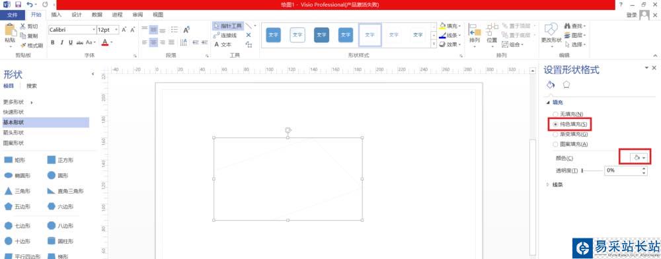Viewport: 661px width, 259px height.
Task: Toggle Bold formatting
Action: [x=53, y=42]
